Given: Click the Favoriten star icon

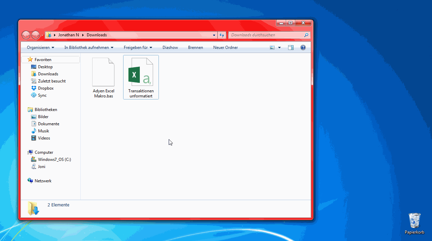Looking at the screenshot, I should (30, 59).
